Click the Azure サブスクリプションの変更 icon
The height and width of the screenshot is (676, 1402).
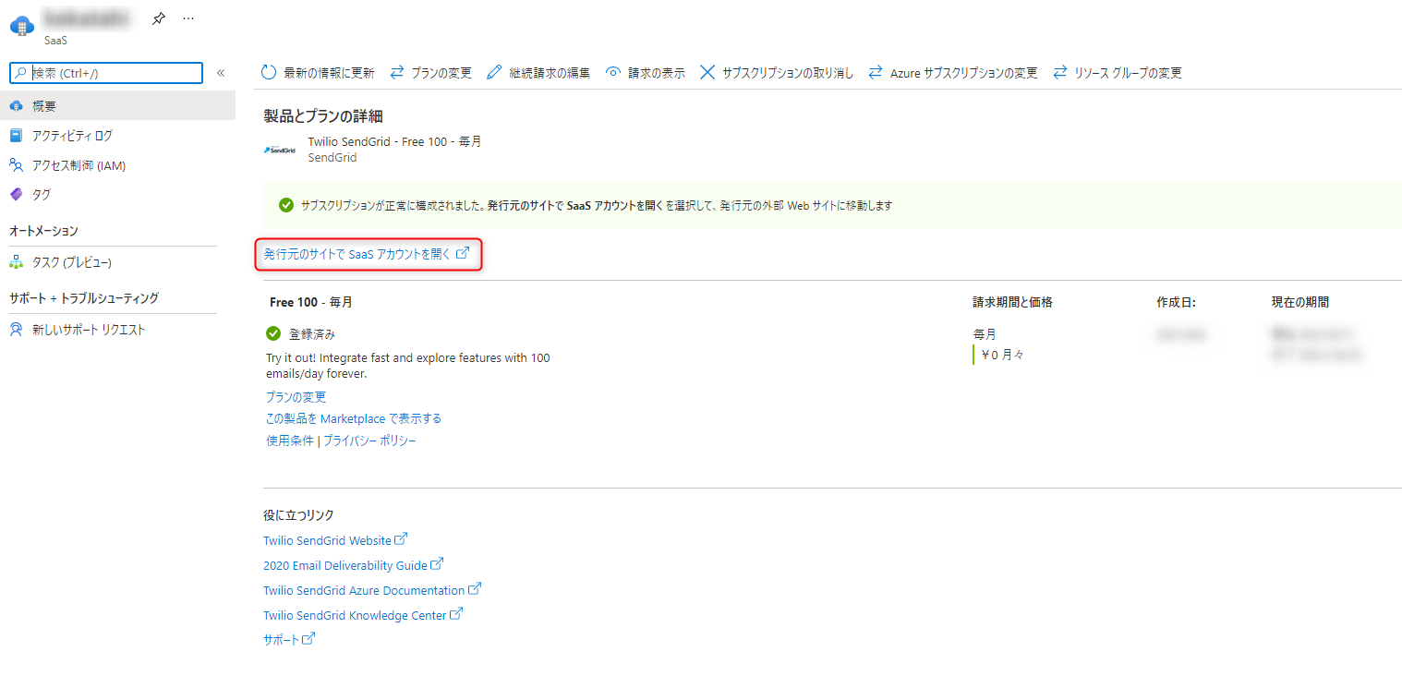876,72
